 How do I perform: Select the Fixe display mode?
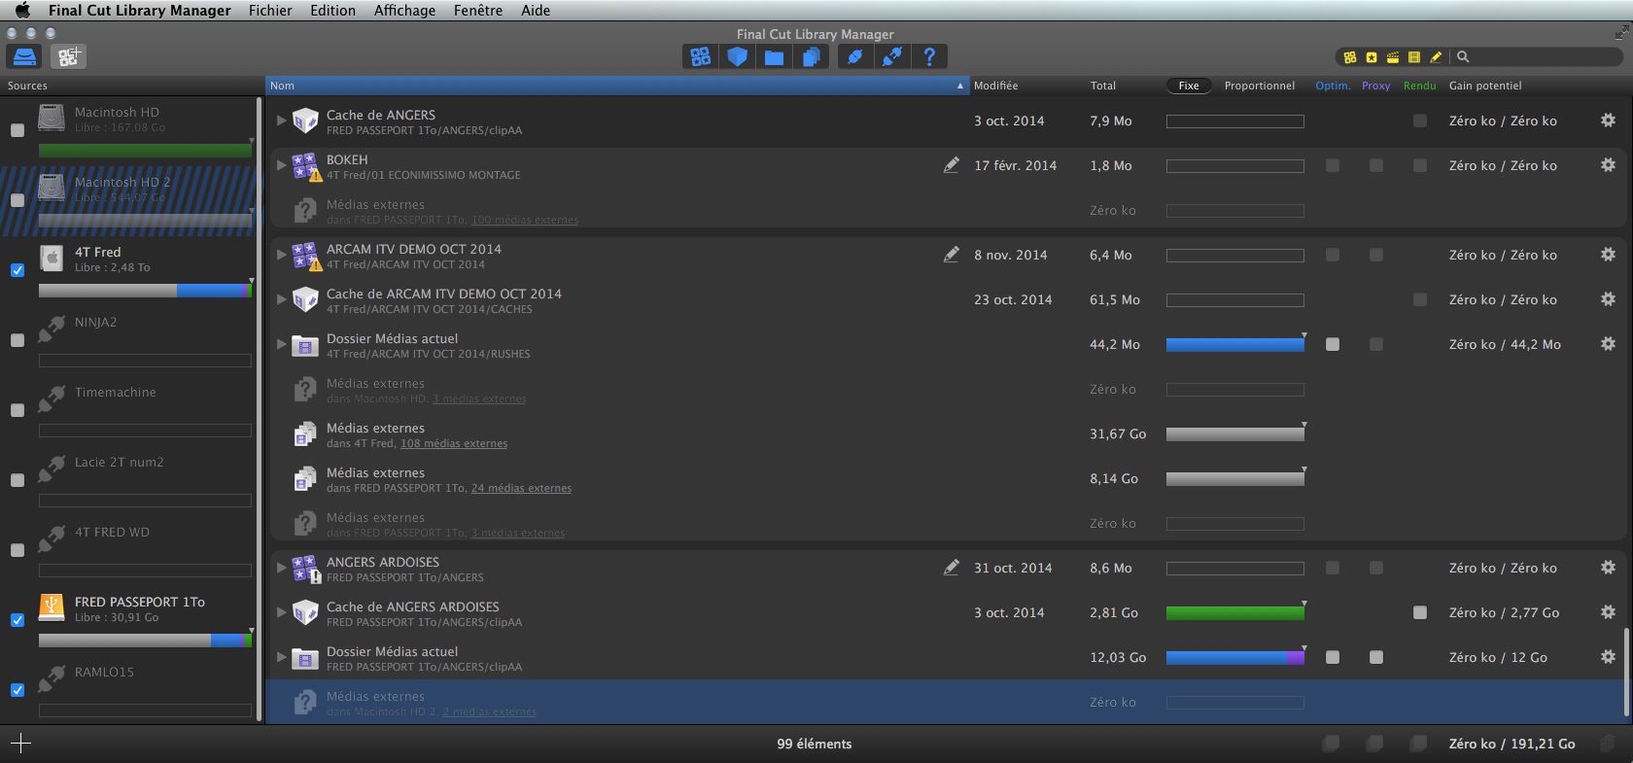pyautogui.click(x=1189, y=86)
